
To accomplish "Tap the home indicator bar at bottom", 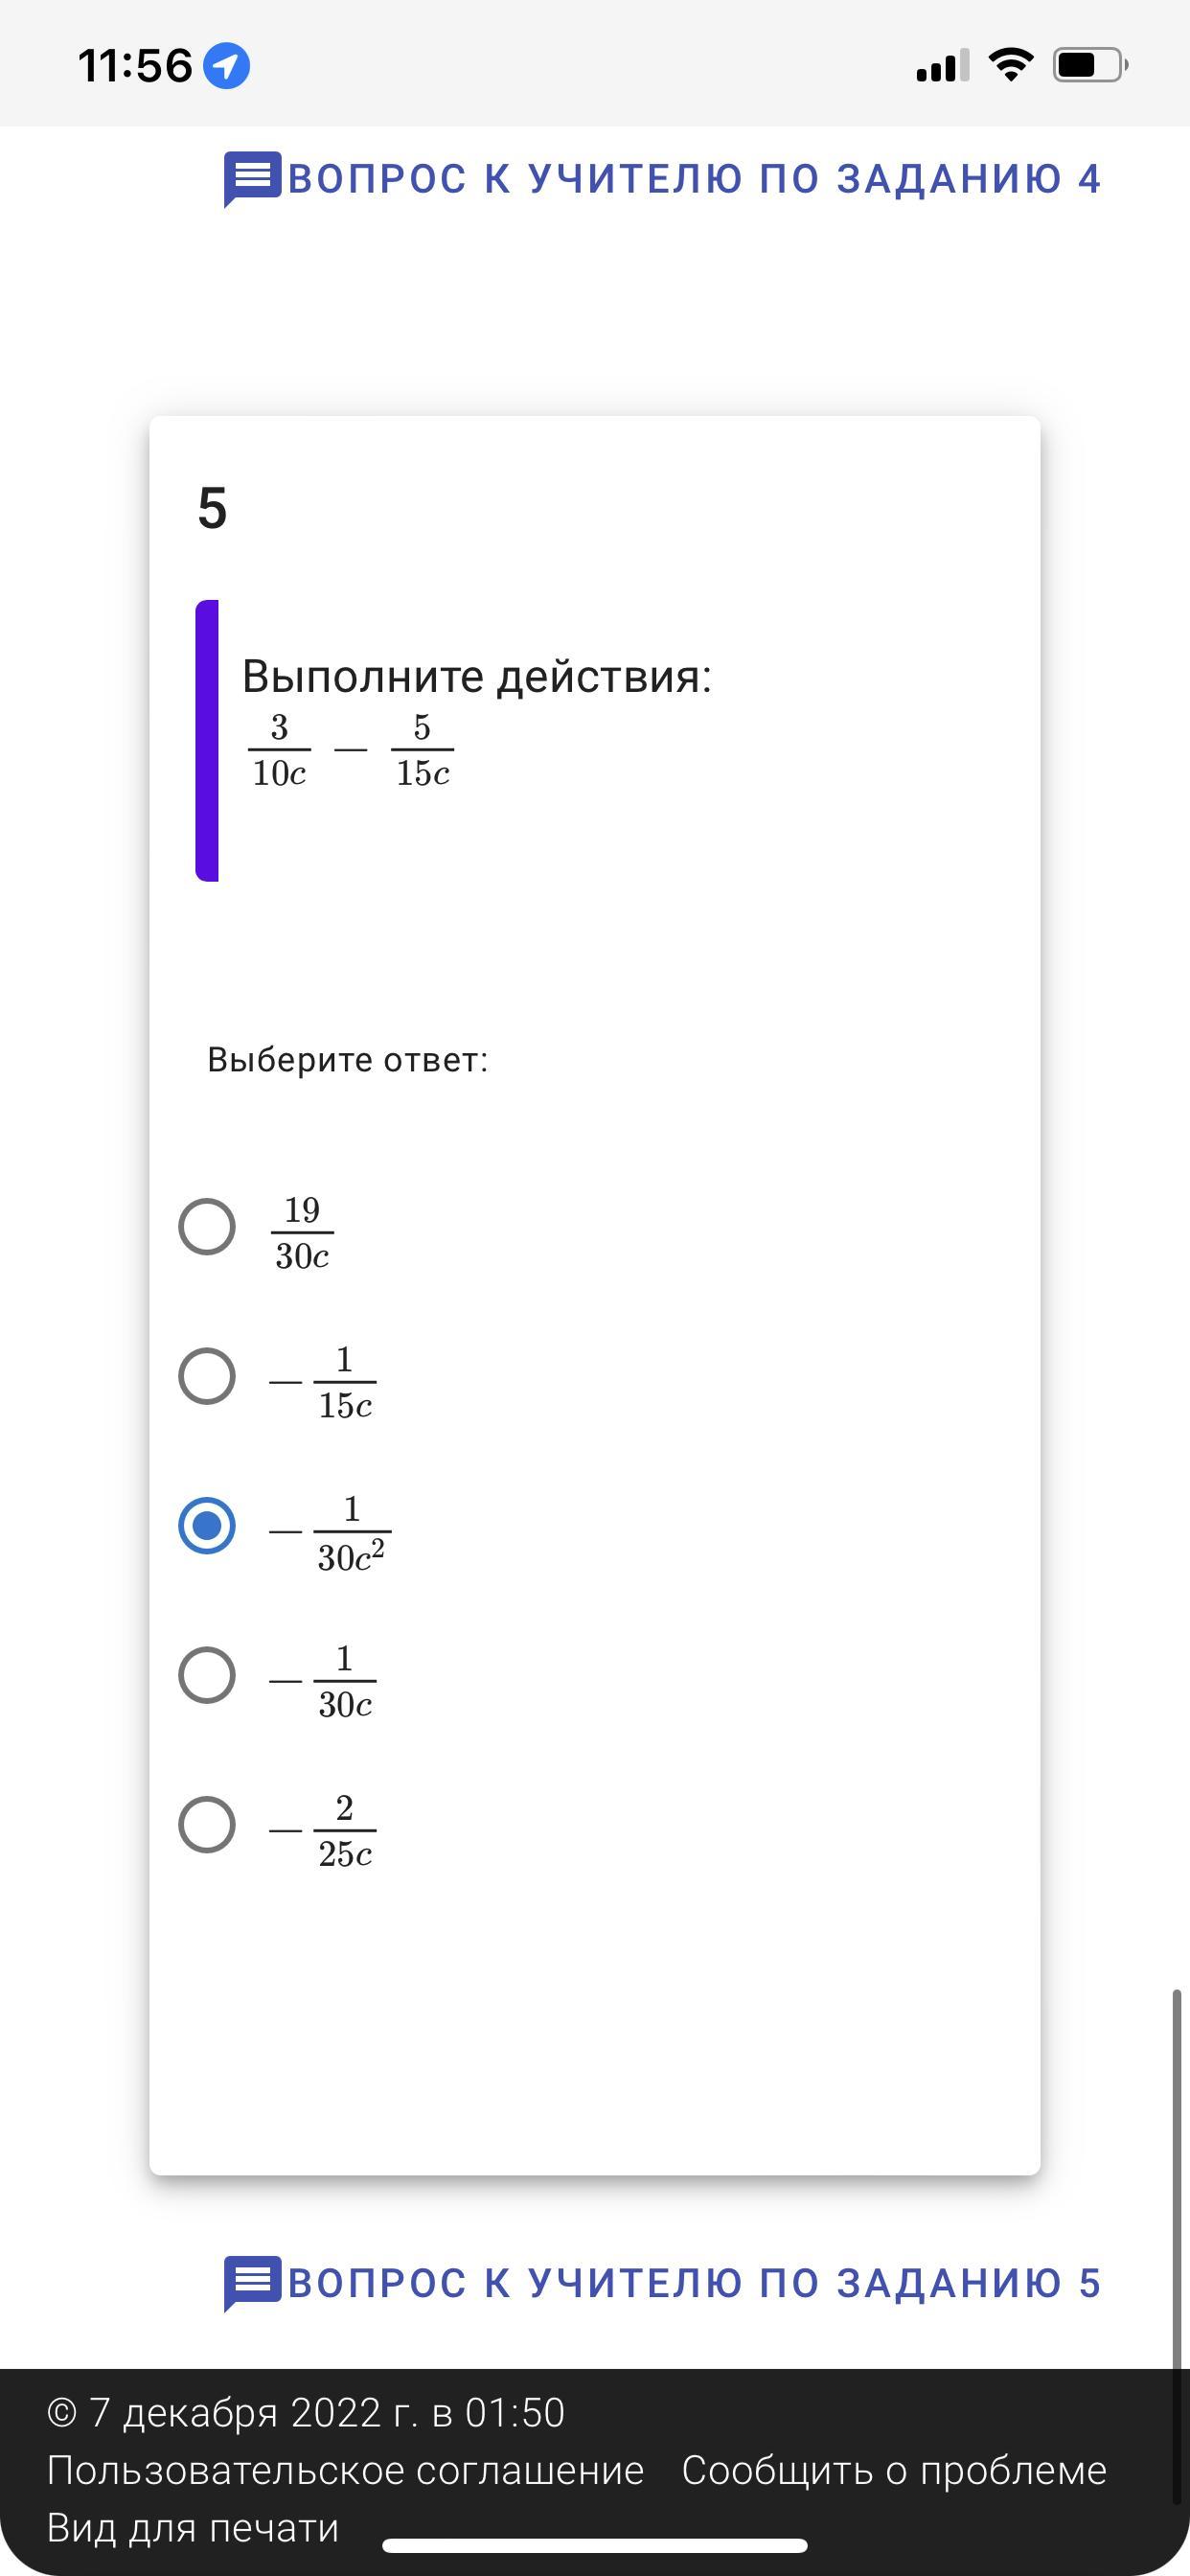I will tap(595, 2545).
